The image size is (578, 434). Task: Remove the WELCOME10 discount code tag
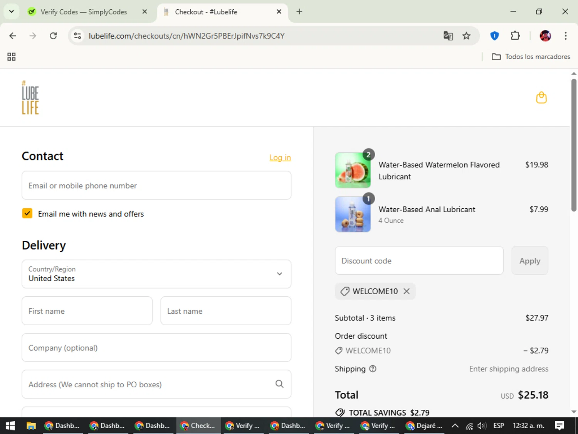click(407, 291)
